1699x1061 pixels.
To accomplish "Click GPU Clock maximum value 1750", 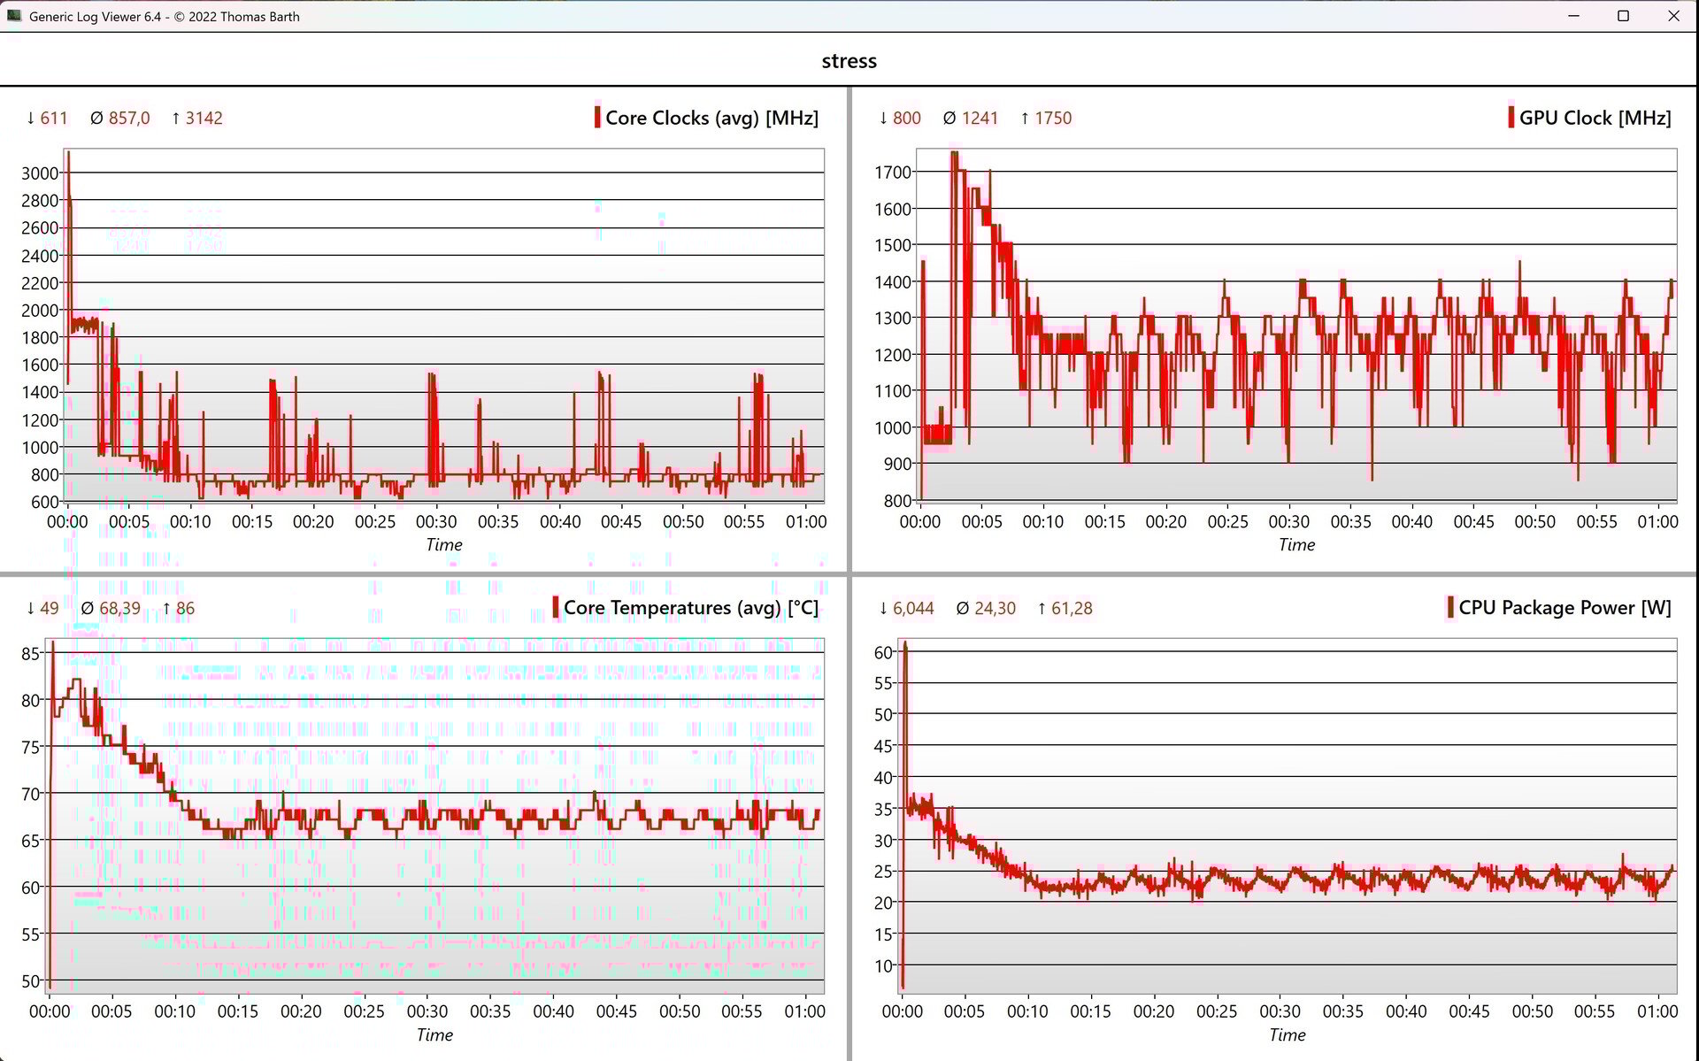I will point(1053,118).
